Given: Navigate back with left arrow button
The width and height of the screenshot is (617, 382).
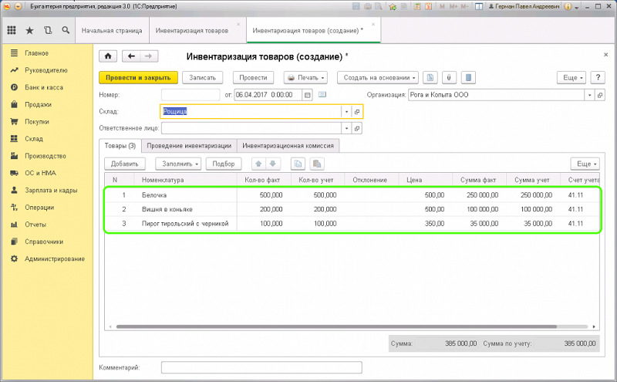Looking at the screenshot, I should point(131,56).
